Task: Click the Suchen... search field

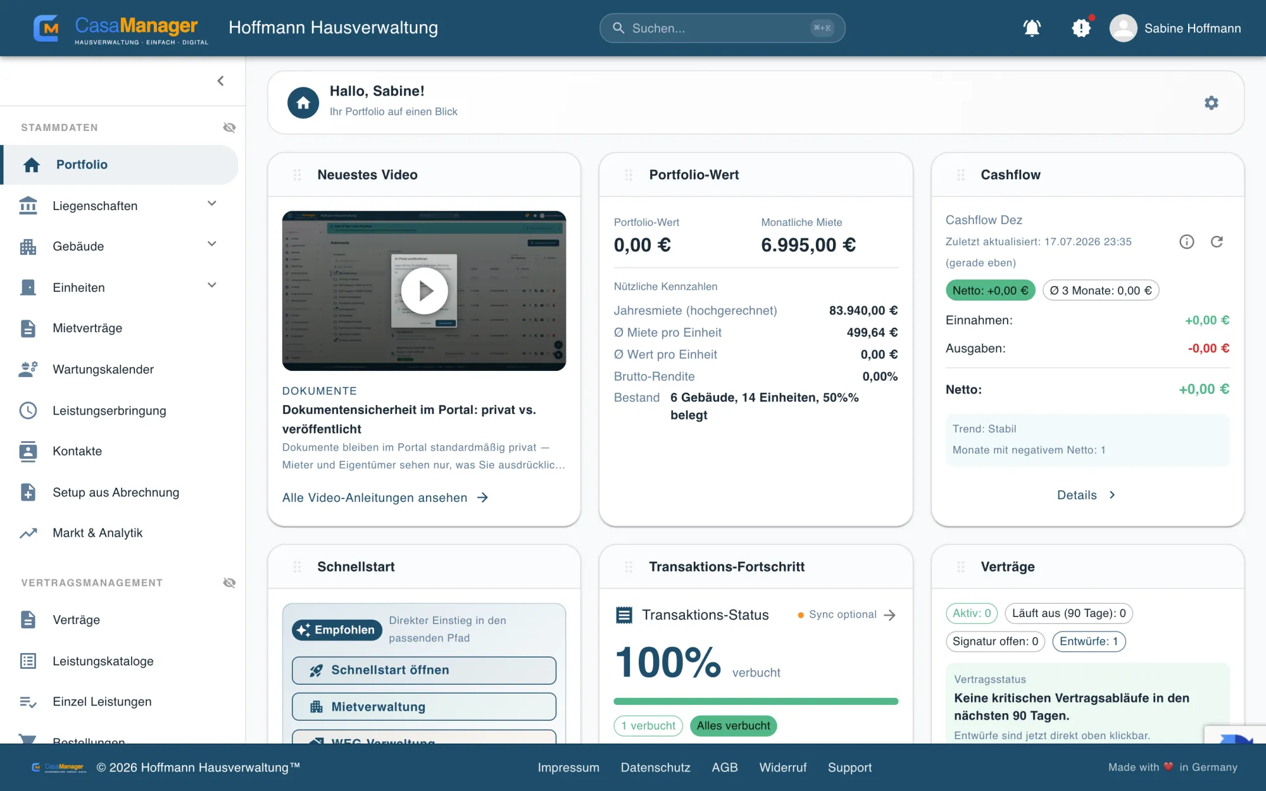Action: pyautogui.click(x=722, y=28)
